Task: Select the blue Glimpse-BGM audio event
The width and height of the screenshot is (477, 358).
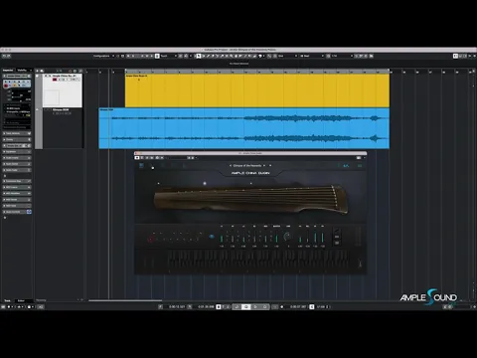Action: pyautogui.click(x=244, y=128)
